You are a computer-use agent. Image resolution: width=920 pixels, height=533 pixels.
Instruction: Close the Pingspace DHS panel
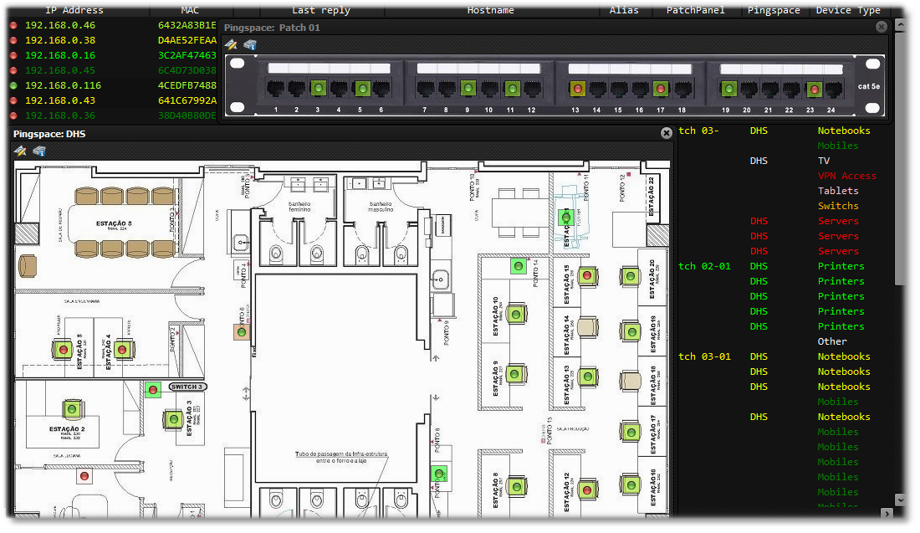coord(667,133)
